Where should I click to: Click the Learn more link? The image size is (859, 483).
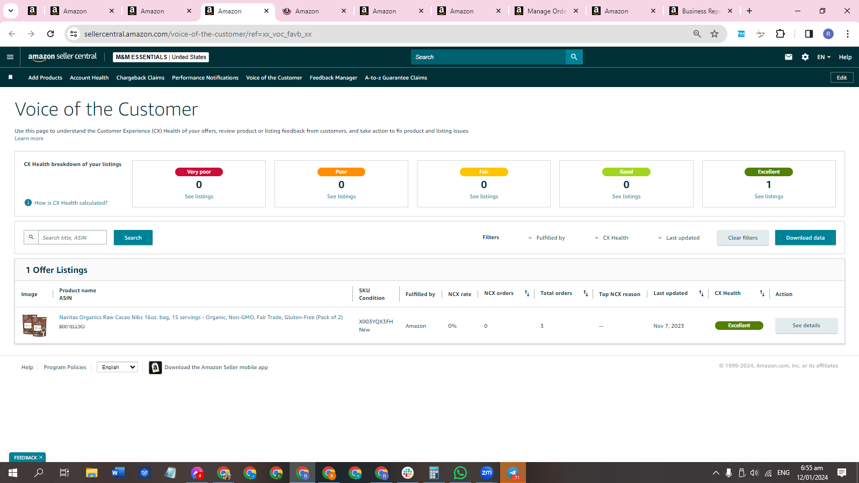pyautogui.click(x=29, y=139)
